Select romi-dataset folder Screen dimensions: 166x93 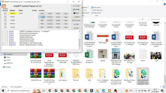pos(63,75)
